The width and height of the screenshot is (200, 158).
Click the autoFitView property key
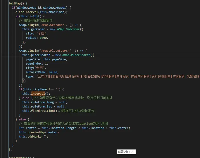pyautogui.click(x=35, y=72)
